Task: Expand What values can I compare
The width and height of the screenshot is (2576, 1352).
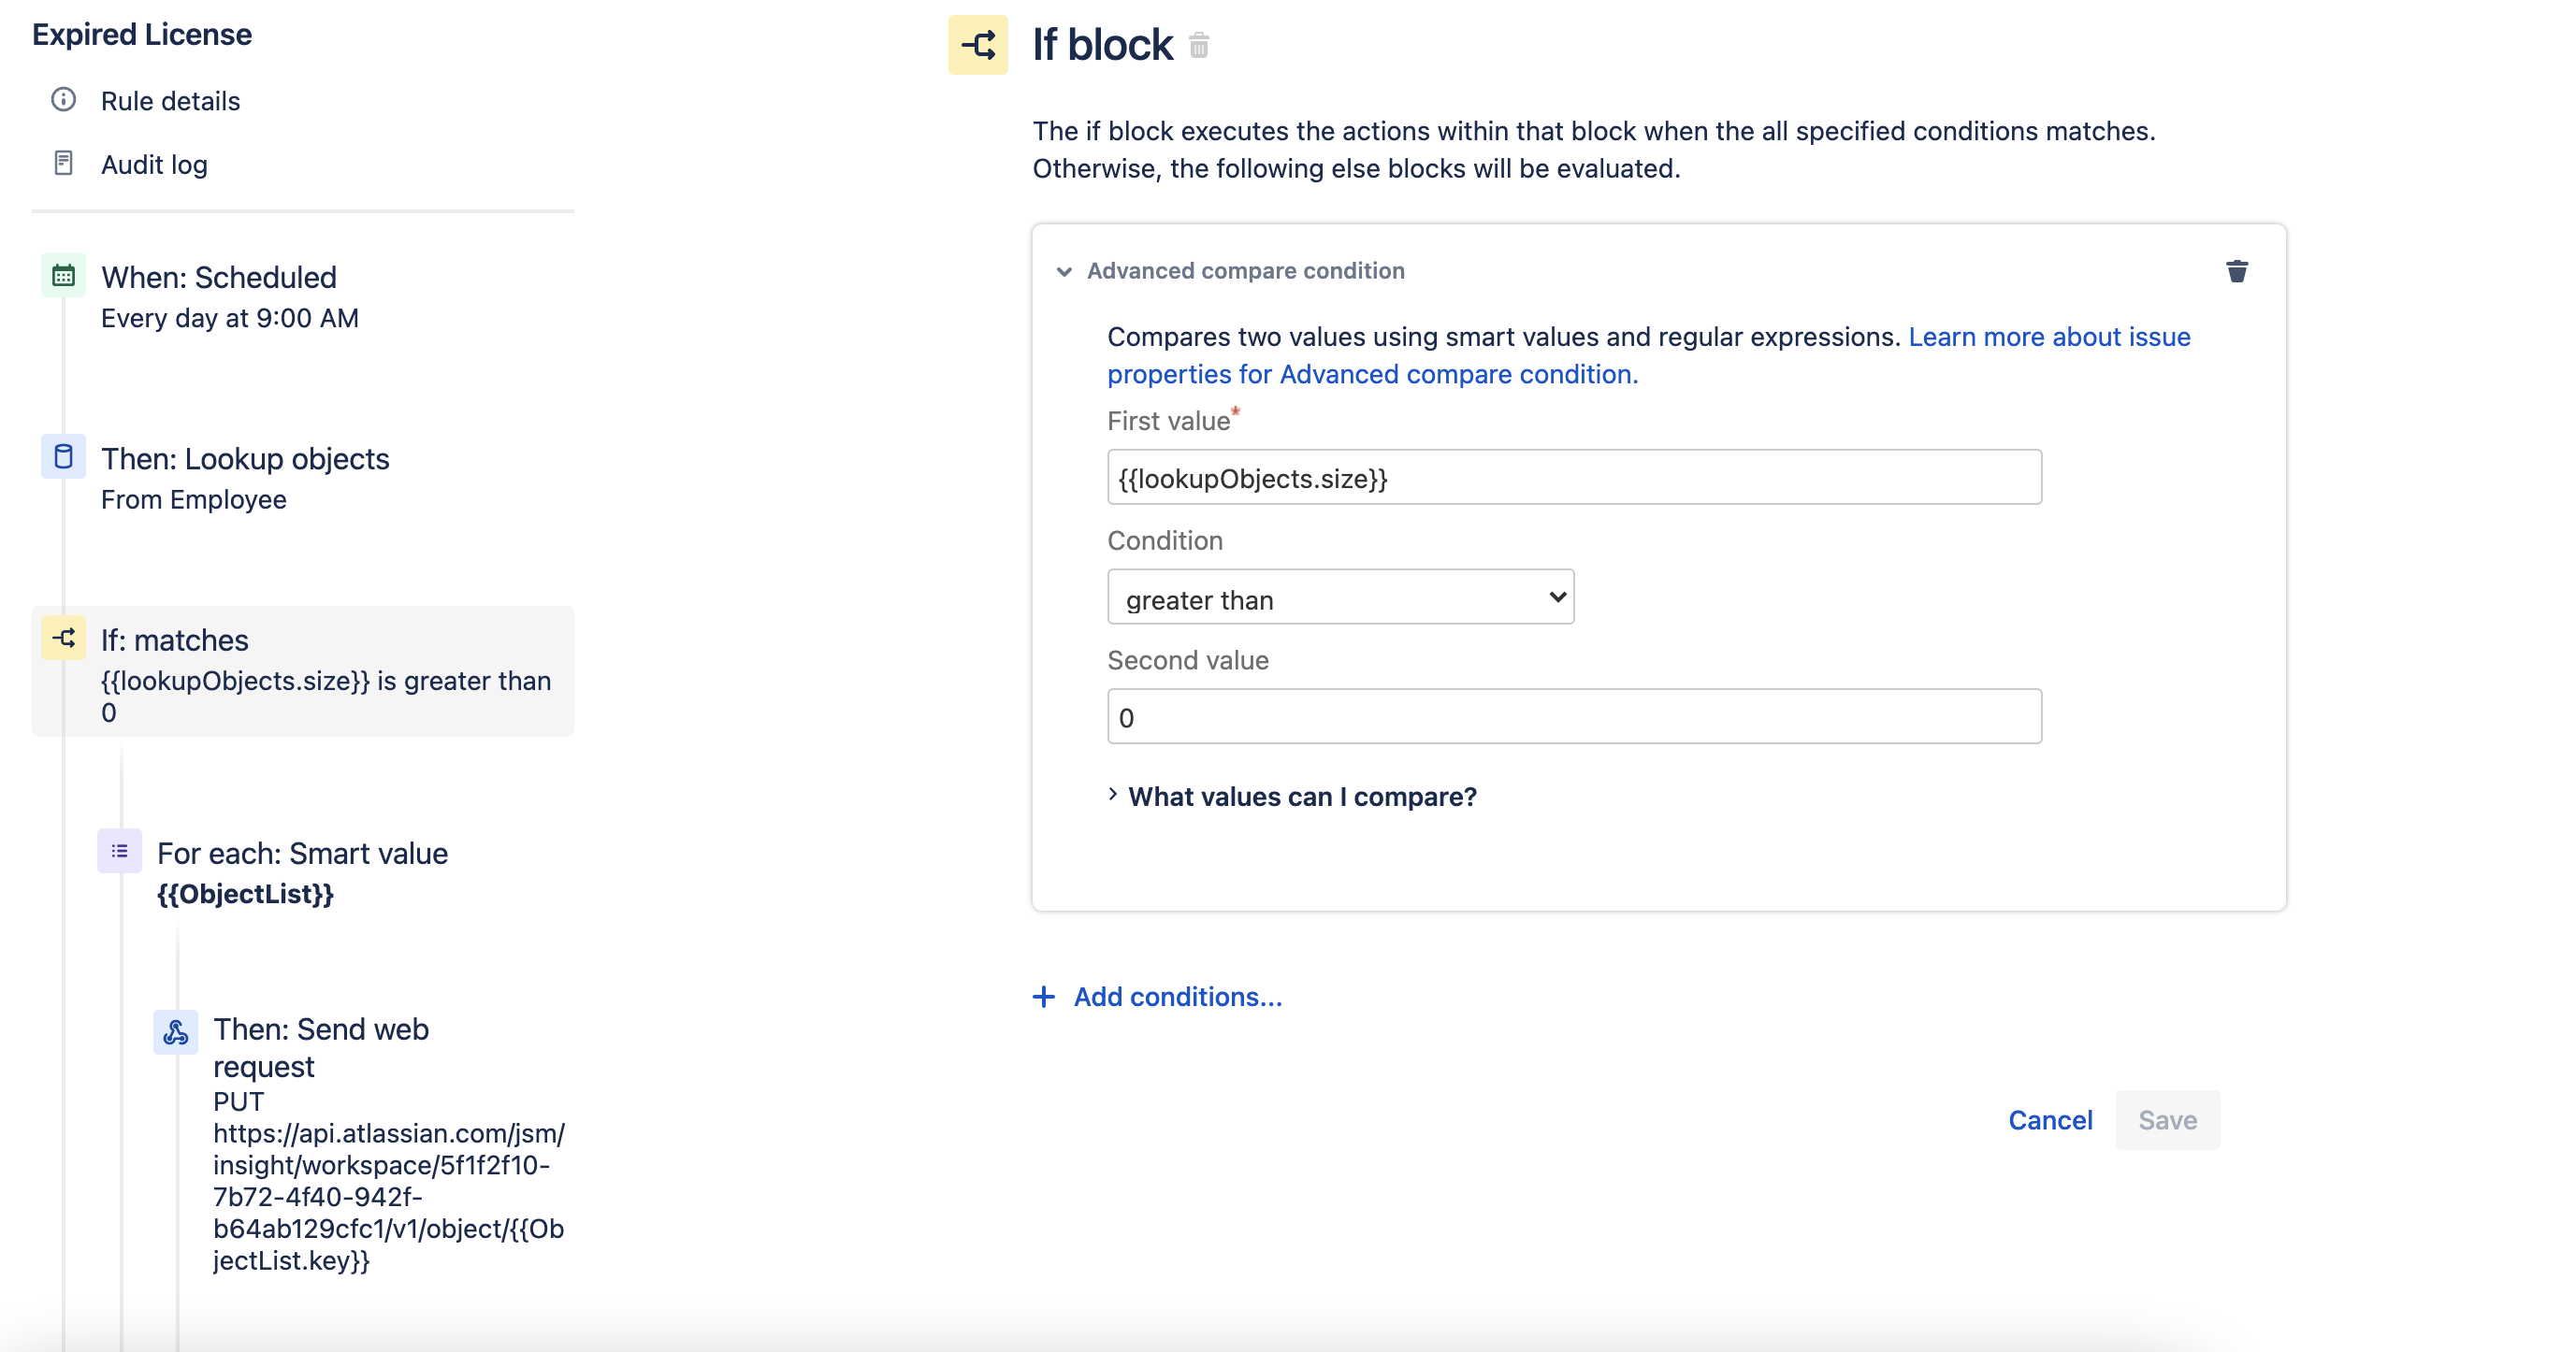Action: pyautogui.click(x=1300, y=797)
